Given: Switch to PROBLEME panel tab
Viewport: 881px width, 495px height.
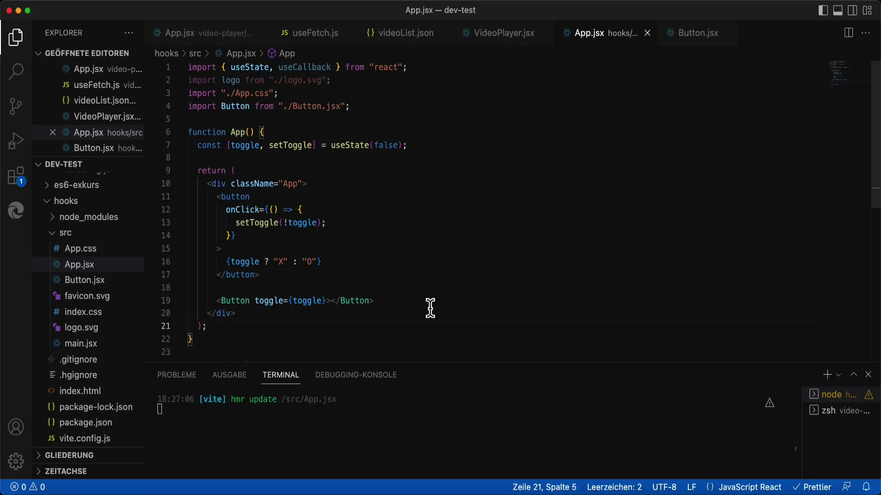Looking at the screenshot, I should click(177, 375).
